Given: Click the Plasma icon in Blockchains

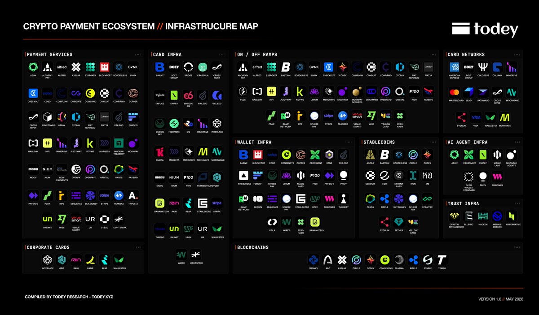Looking at the screenshot, I should tap(399, 260).
